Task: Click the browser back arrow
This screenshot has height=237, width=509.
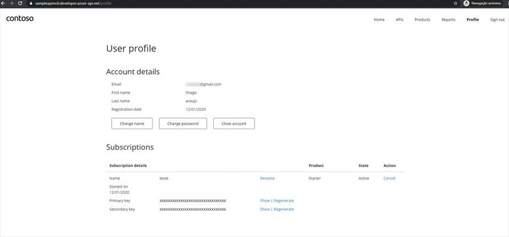Action: (3, 3)
